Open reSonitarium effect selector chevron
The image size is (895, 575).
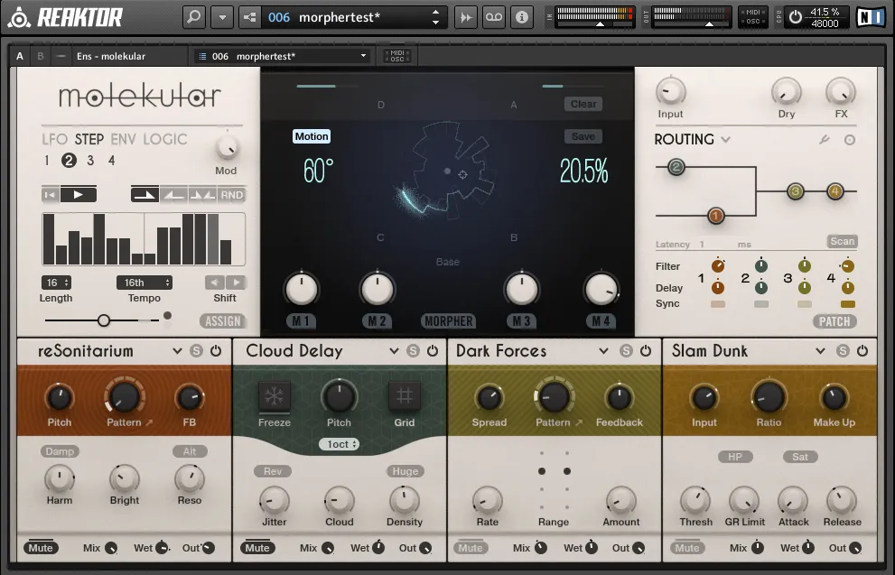(x=177, y=351)
